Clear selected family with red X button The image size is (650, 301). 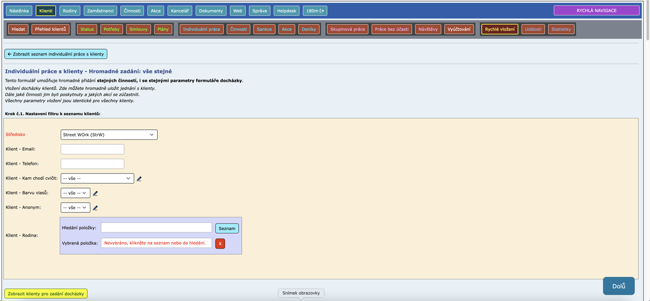(x=220, y=244)
